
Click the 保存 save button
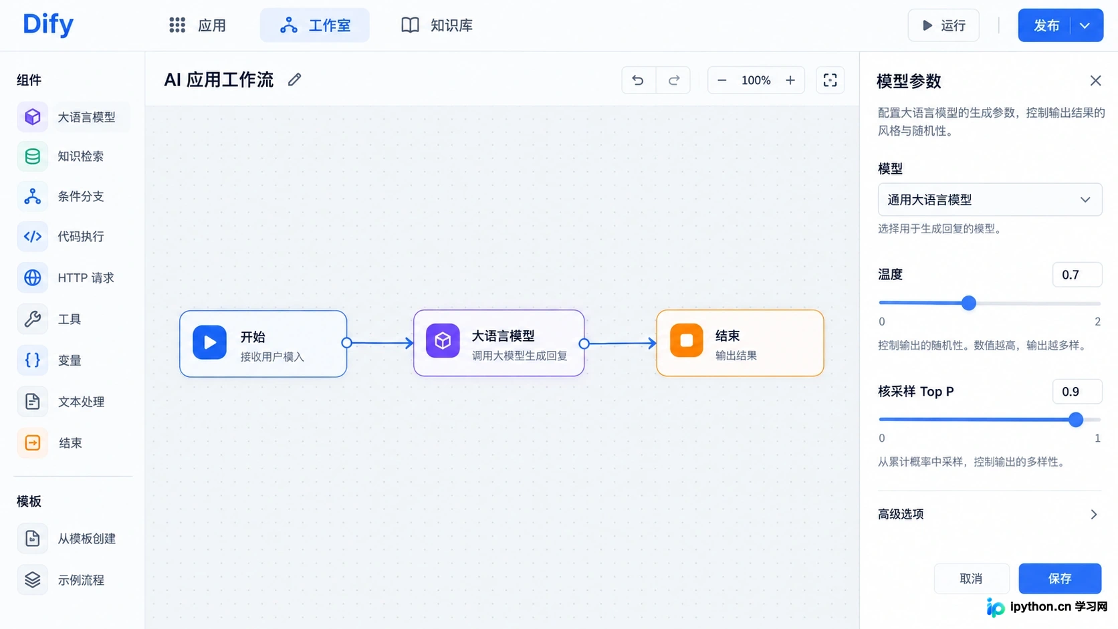click(1060, 578)
